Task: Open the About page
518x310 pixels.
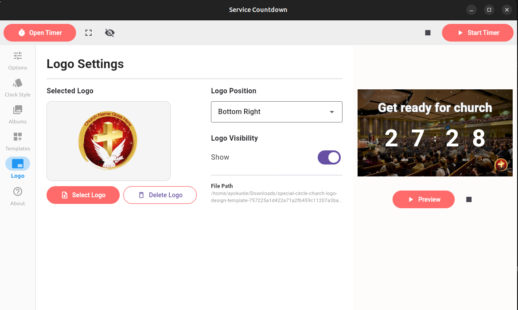Action: (x=18, y=196)
